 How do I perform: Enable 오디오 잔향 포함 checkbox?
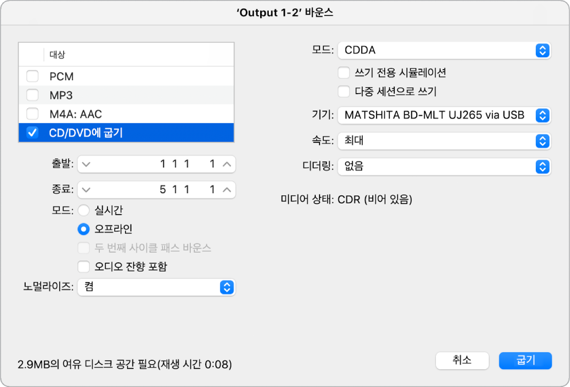pos(84,266)
